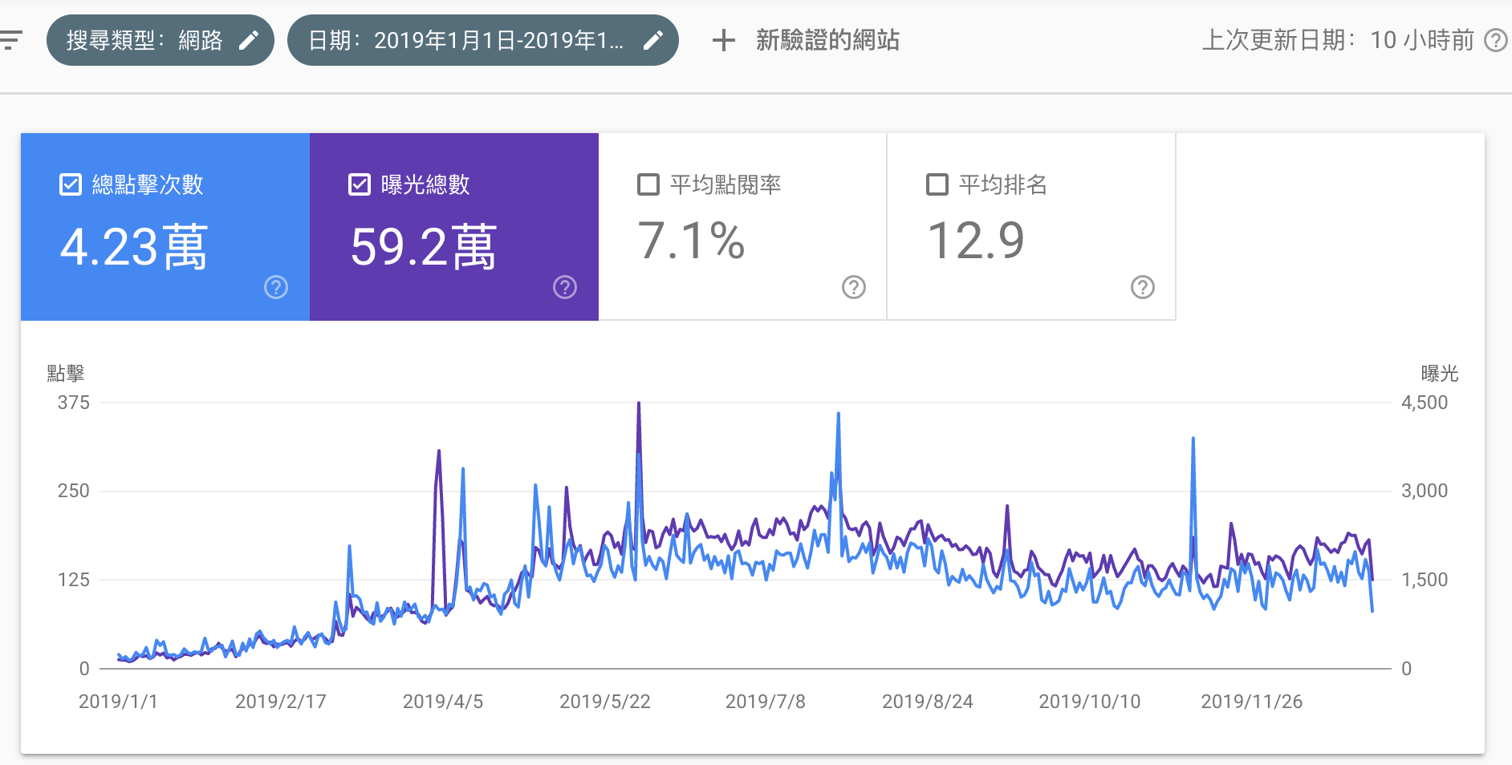Screen dimensions: 1512x765
Task: Open the 日期 range filter chip
Action: 465,40
